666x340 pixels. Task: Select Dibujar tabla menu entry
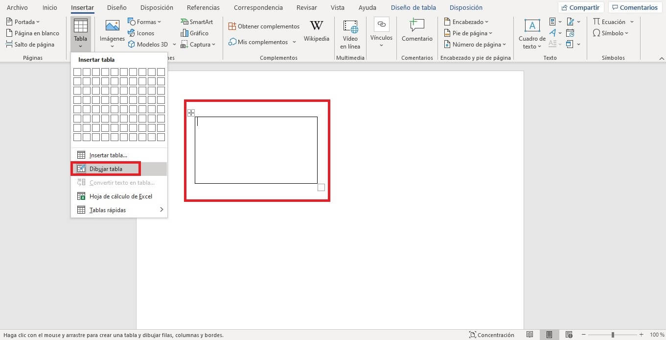[119, 169]
